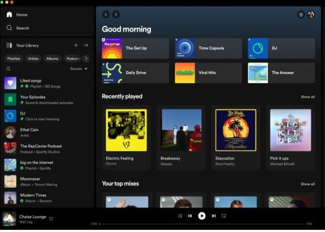Open the Staycation album cover
Screen dimensions: 325x232
click(236, 130)
